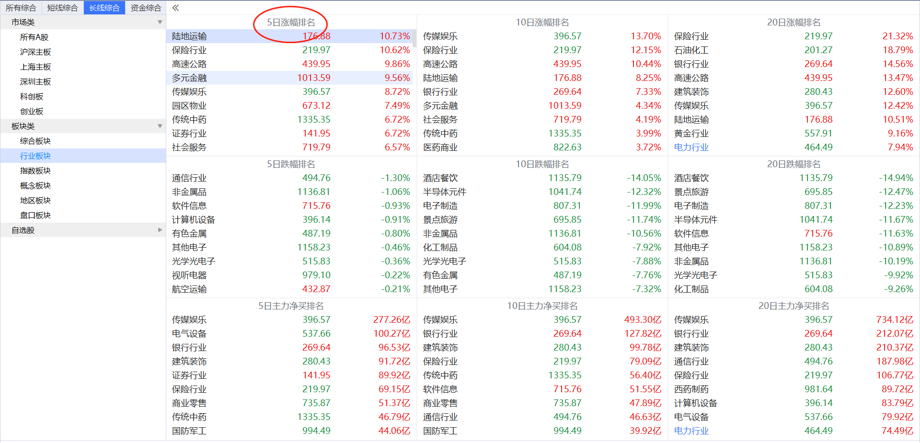Click 医药商业 in 10日涨幅排名
The image size is (920, 443).
(440, 147)
